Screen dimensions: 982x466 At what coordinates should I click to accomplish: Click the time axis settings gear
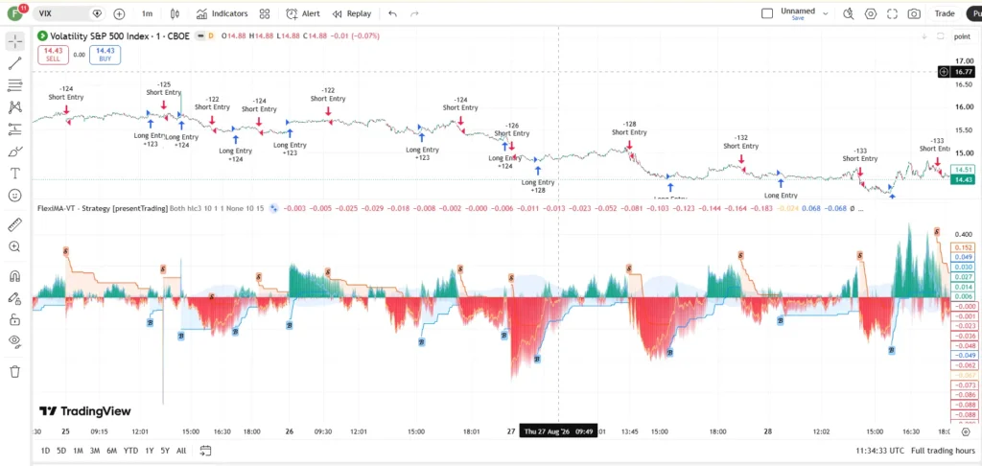pyautogui.click(x=966, y=431)
